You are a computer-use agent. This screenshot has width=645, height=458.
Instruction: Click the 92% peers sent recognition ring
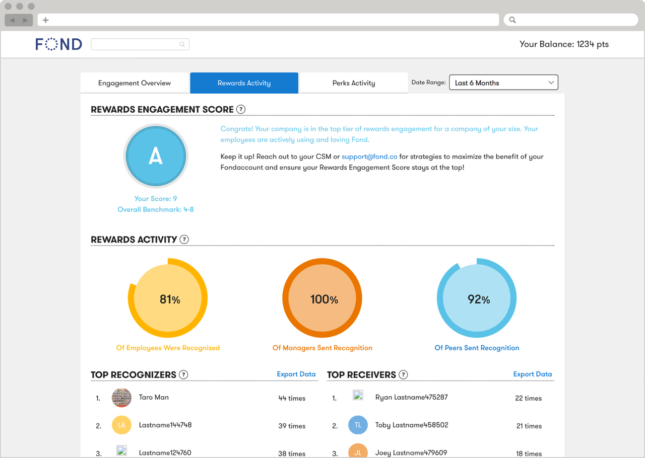[477, 298]
